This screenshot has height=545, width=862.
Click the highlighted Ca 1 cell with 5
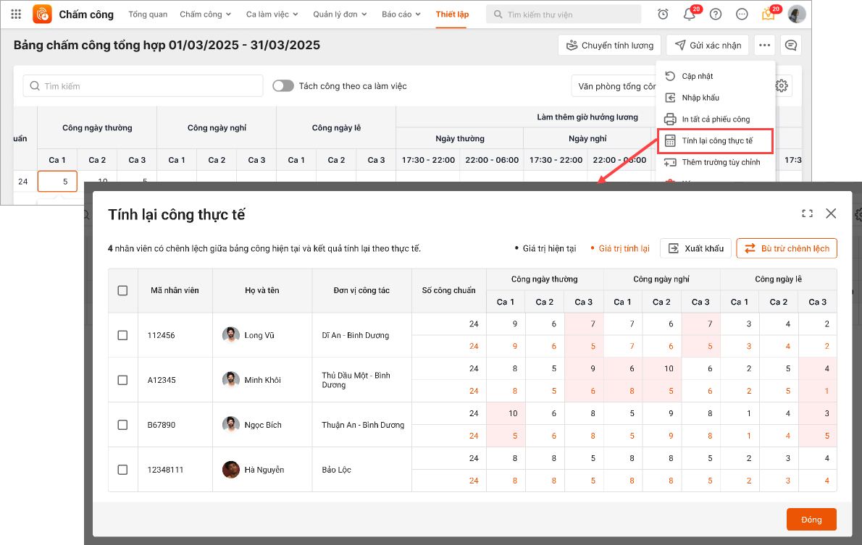57,181
